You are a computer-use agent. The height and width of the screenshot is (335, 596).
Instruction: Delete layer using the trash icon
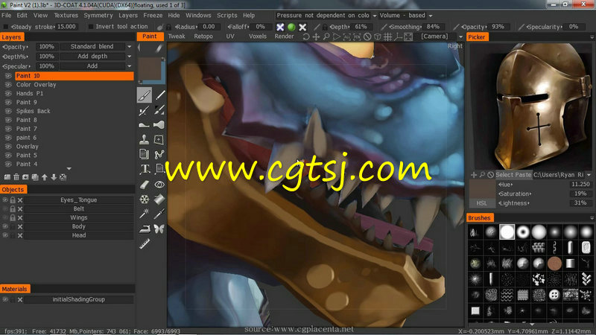16,177
